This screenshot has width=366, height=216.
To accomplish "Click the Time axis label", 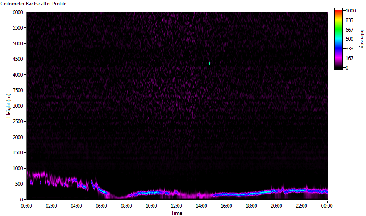I will click(x=176, y=213).
